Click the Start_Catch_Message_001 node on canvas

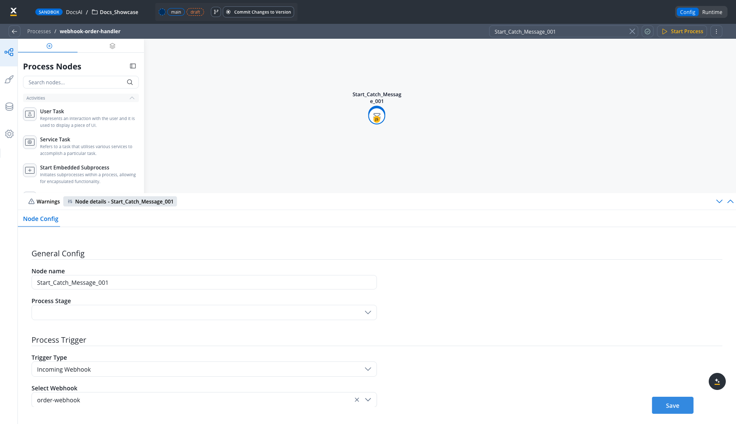(x=377, y=115)
